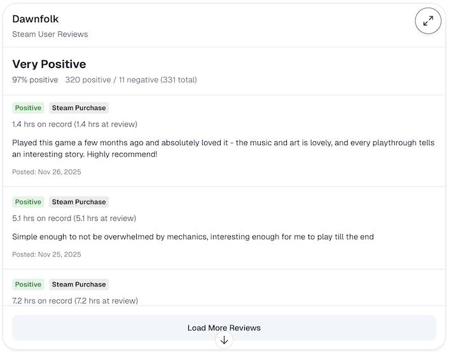
Task: Click the review starting "Simple enough"
Action: 193,237
